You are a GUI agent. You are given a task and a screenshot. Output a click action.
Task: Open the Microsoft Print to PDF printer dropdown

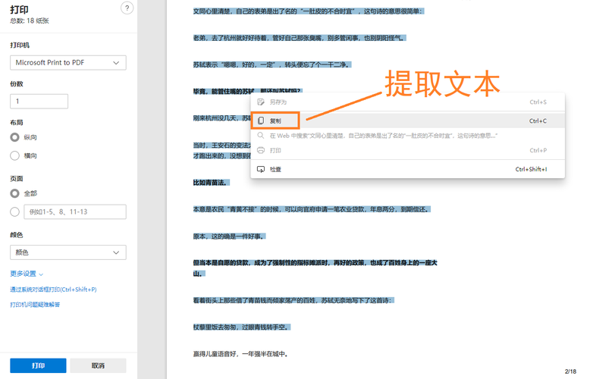coord(68,63)
